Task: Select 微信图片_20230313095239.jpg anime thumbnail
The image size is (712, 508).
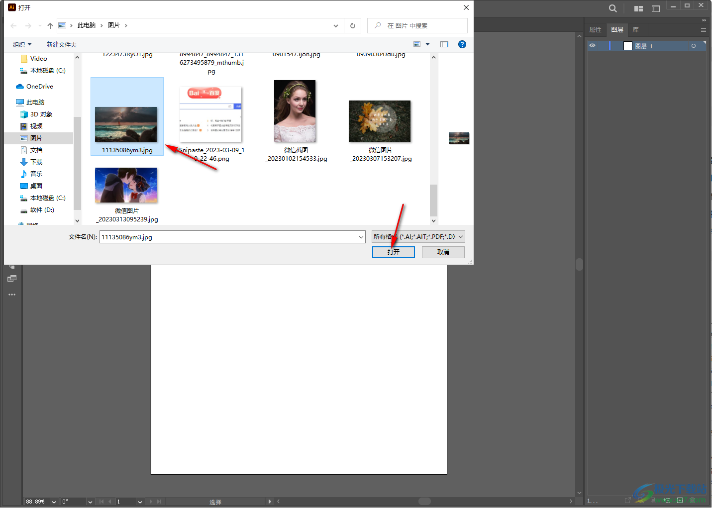Action: click(x=126, y=185)
